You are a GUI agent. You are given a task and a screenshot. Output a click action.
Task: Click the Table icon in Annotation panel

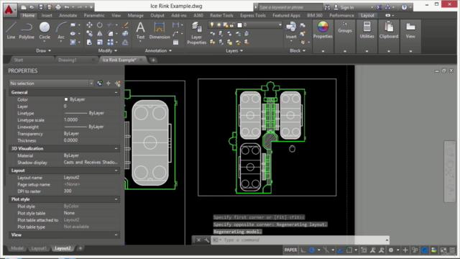(175, 42)
